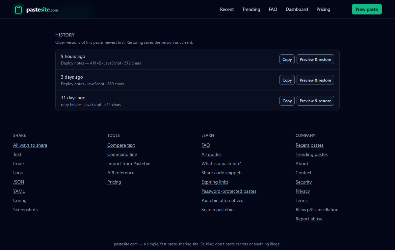Select the '11 days ago' history entry text

(x=73, y=98)
